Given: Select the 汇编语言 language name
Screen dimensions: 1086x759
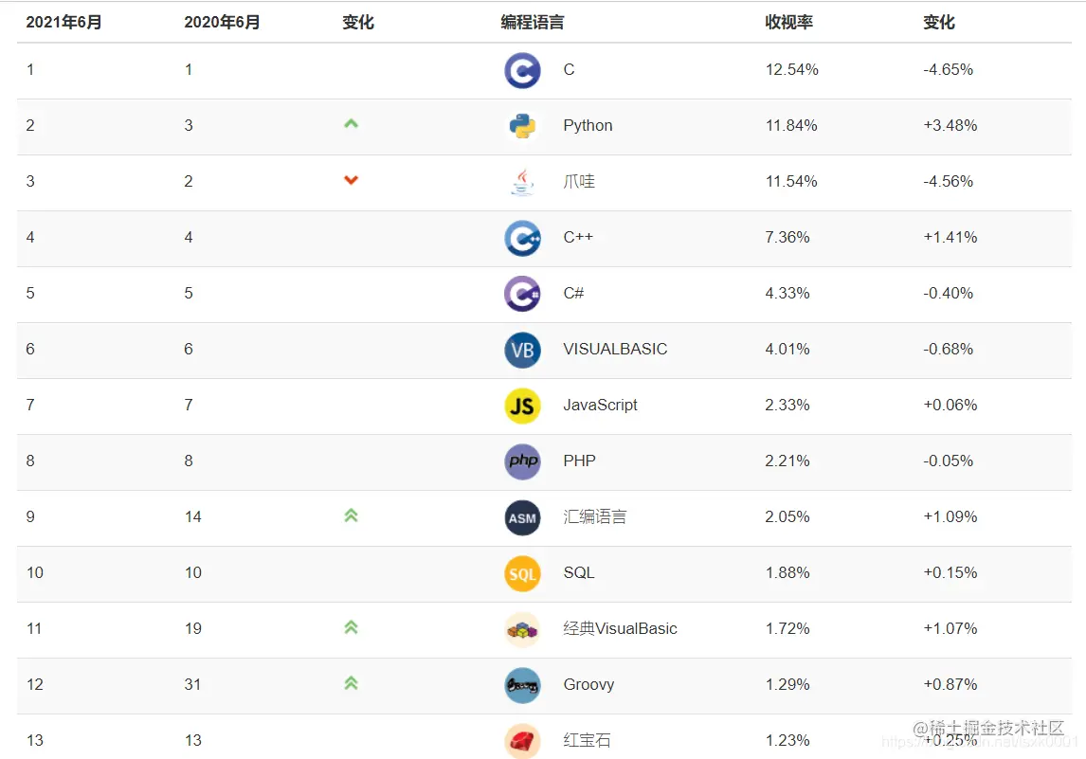Looking at the screenshot, I should [x=595, y=516].
